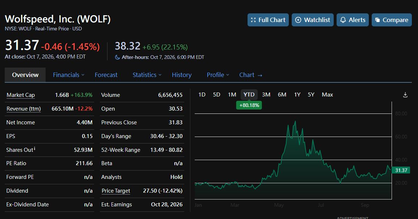Viewport: 418px width, 219px height.
Task: Click the 31.37 price label on chart
Action: point(401,170)
